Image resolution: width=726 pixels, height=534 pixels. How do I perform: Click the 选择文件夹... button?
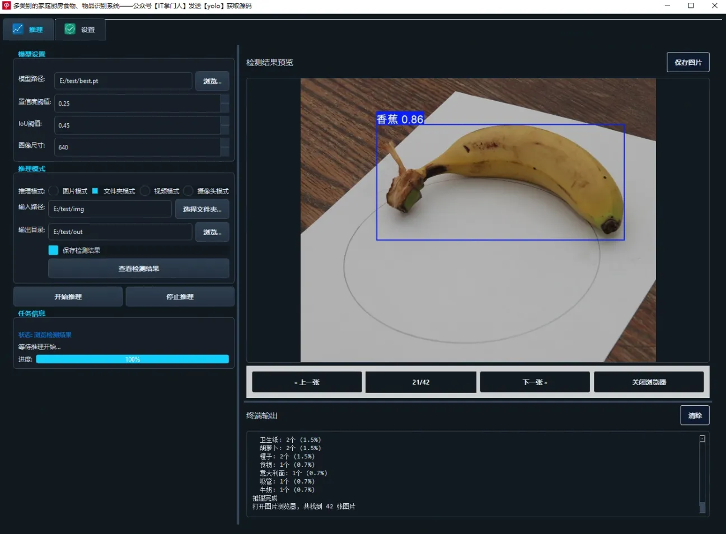pos(202,209)
